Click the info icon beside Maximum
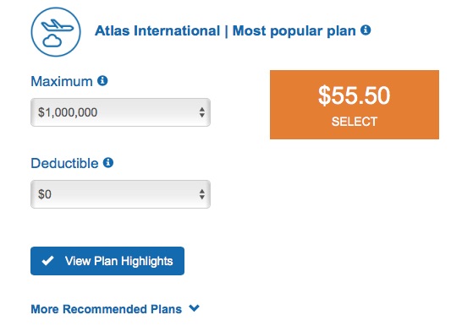 pos(102,80)
